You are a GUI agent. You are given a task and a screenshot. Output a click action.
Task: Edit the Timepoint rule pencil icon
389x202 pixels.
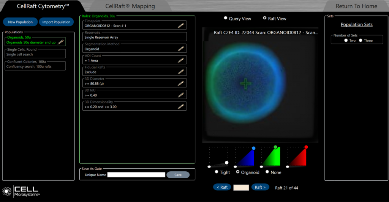tap(181, 25)
